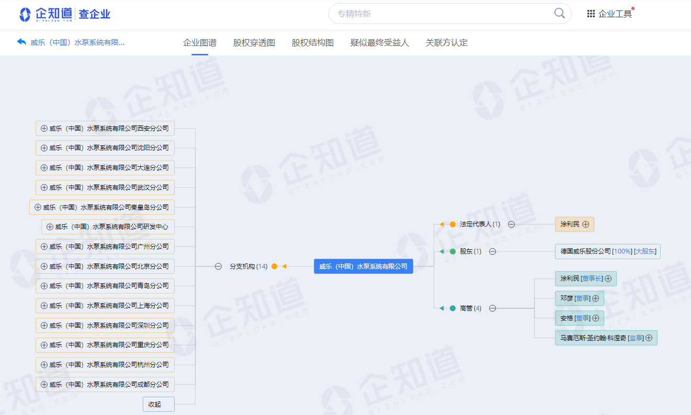Expand the 西安分公司 branch node
The image size is (691, 415).
pyautogui.click(x=44, y=128)
